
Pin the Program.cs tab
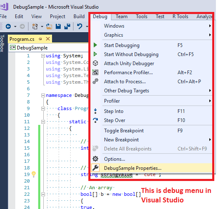pyautogui.click(x=40, y=39)
